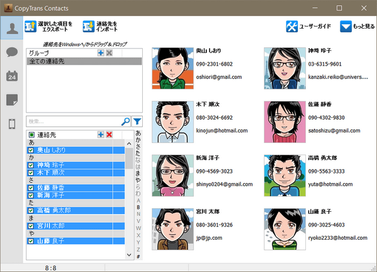Click the email jp@jp.com
Screen dimensions: 377x272
click(209, 238)
